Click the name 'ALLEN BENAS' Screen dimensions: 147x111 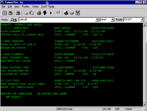click(64, 67)
